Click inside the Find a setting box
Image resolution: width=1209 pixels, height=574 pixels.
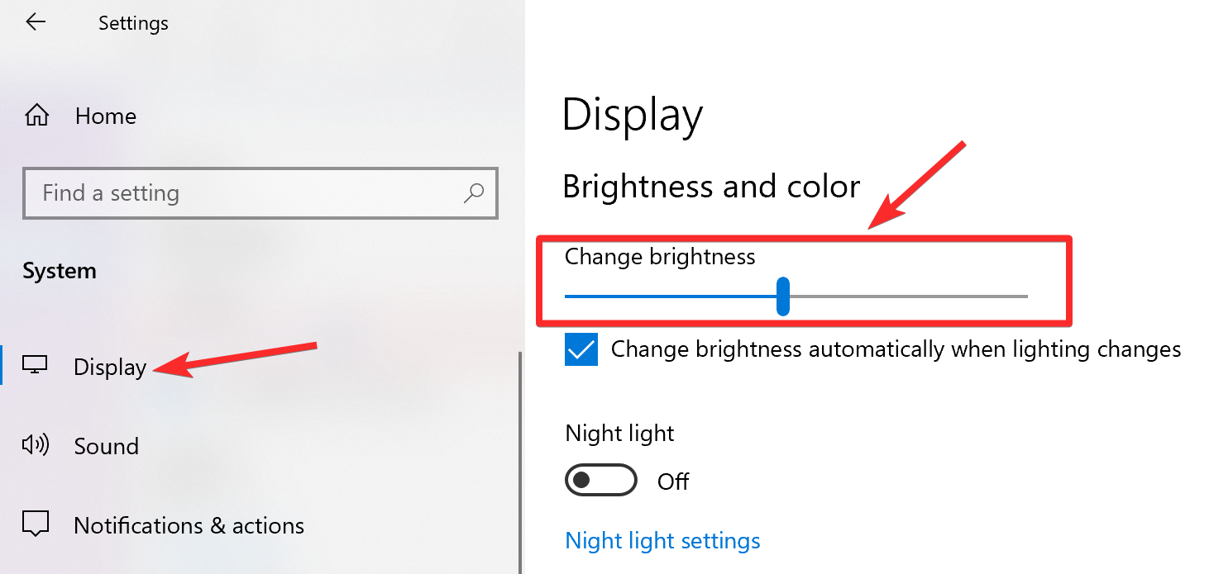tap(248, 193)
